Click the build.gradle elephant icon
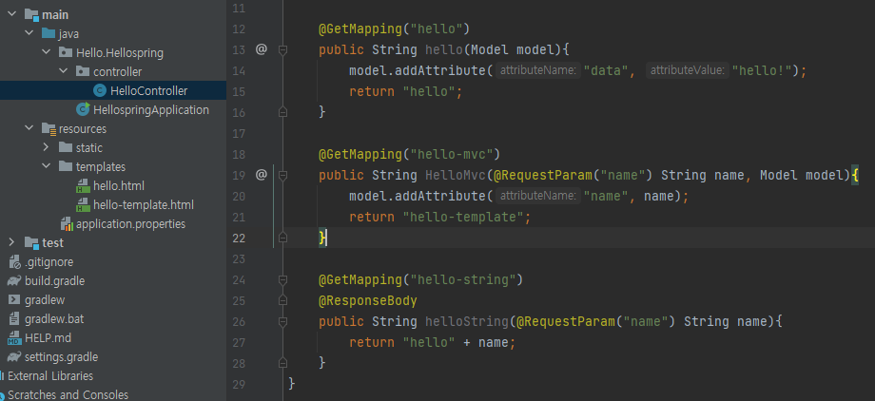The width and height of the screenshot is (875, 401). coord(14,280)
